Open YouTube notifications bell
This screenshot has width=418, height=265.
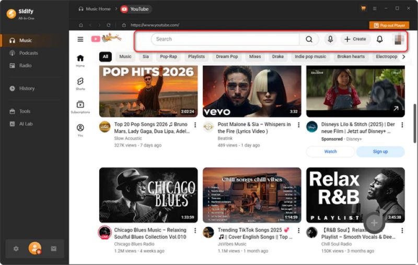[380, 39]
